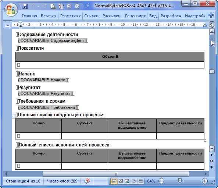This screenshot has width=218, height=188.
Task: Open the Надстройки ribbon tab
Action: pyautogui.click(x=195, y=16)
